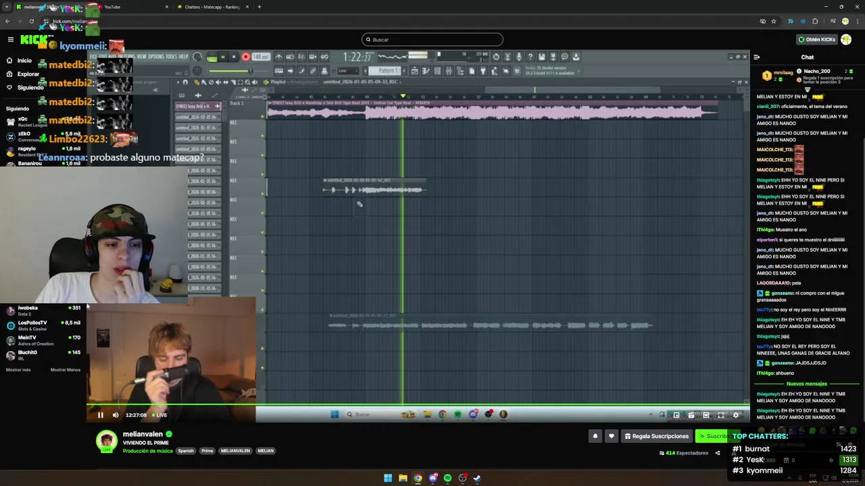Select the Prime tag

pyautogui.click(x=207, y=451)
